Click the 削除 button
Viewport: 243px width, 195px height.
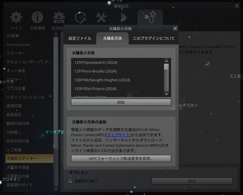(121, 102)
